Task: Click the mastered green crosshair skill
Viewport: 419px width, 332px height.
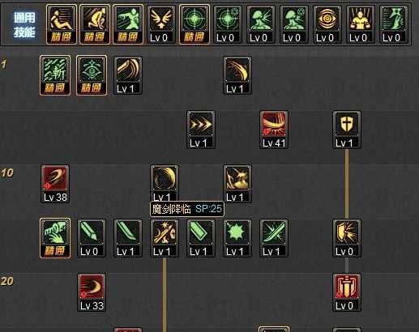Action: click(195, 24)
